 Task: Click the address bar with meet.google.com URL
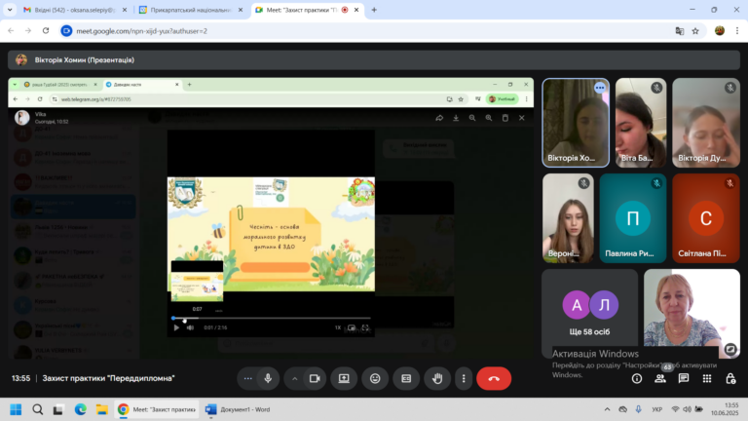pyautogui.click(x=367, y=31)
